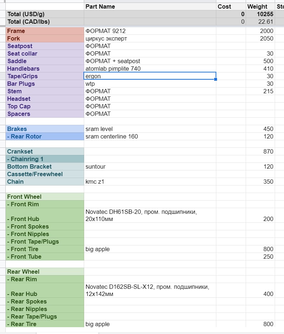This screenshot has width=284, height=334.
Task: Select the Part Name column header
Action: 150,6
